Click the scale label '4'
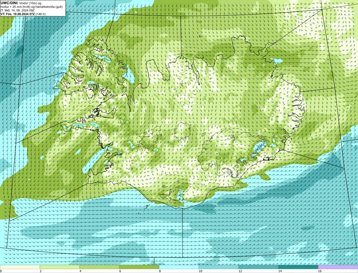358x273 pixels. [x=80, y=271]
